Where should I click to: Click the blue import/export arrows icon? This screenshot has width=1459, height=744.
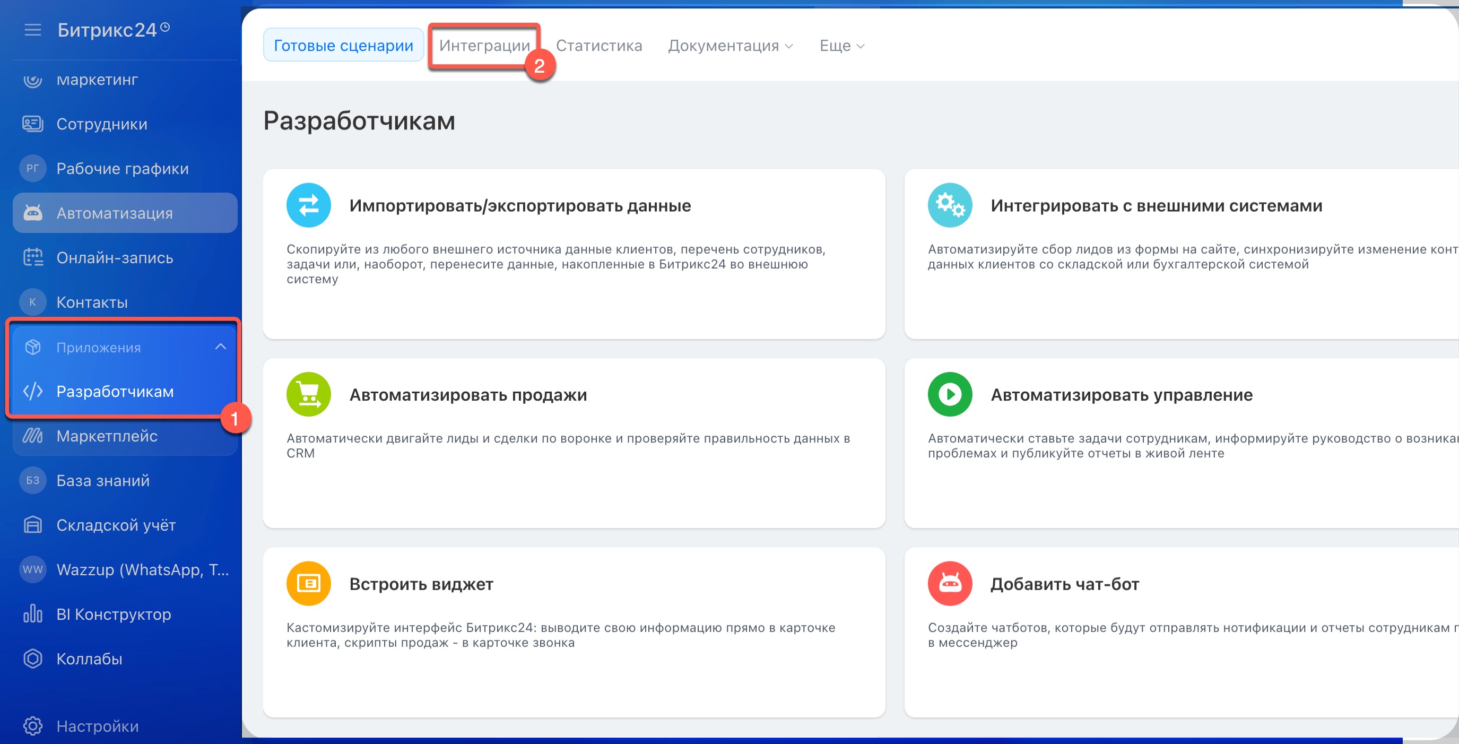point(309,205)
